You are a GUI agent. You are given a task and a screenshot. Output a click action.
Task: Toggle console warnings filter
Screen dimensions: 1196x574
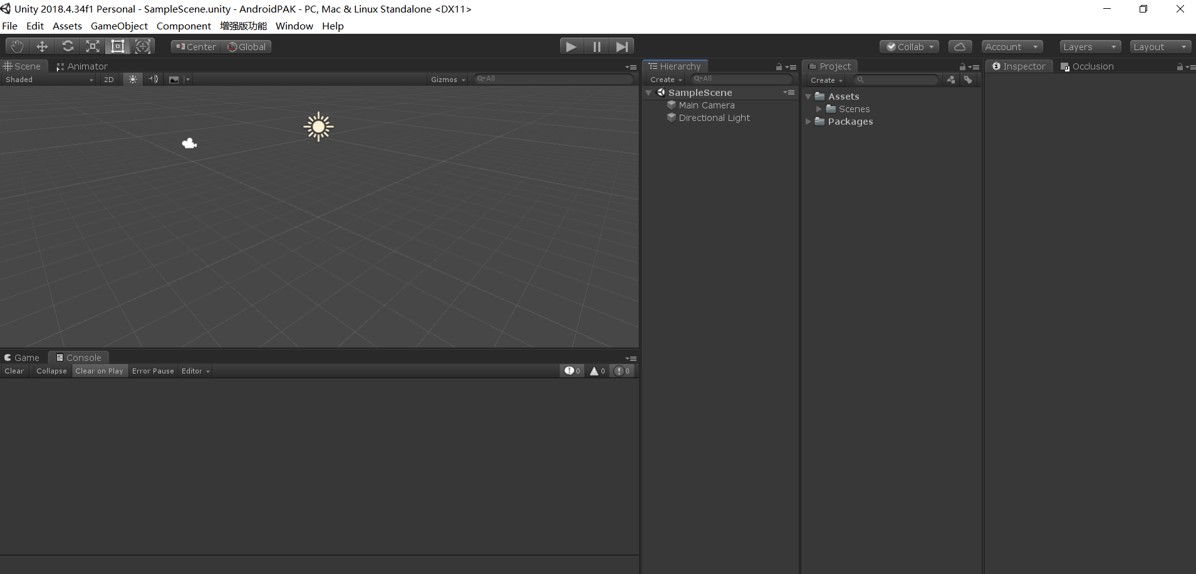(597, 371)
